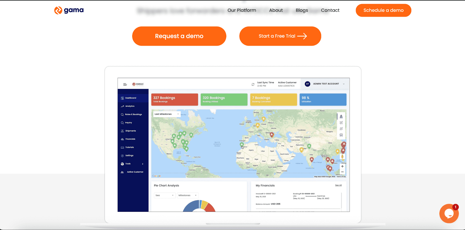Open the chat widget bubble

(449, 213)
